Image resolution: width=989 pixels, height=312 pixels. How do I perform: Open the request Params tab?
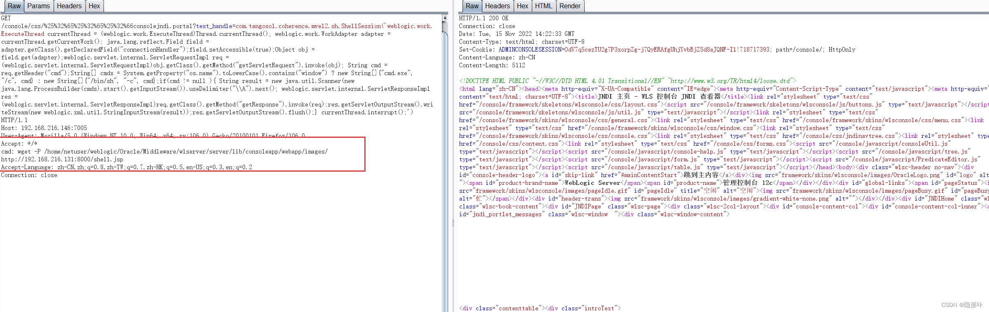[38, 6]
